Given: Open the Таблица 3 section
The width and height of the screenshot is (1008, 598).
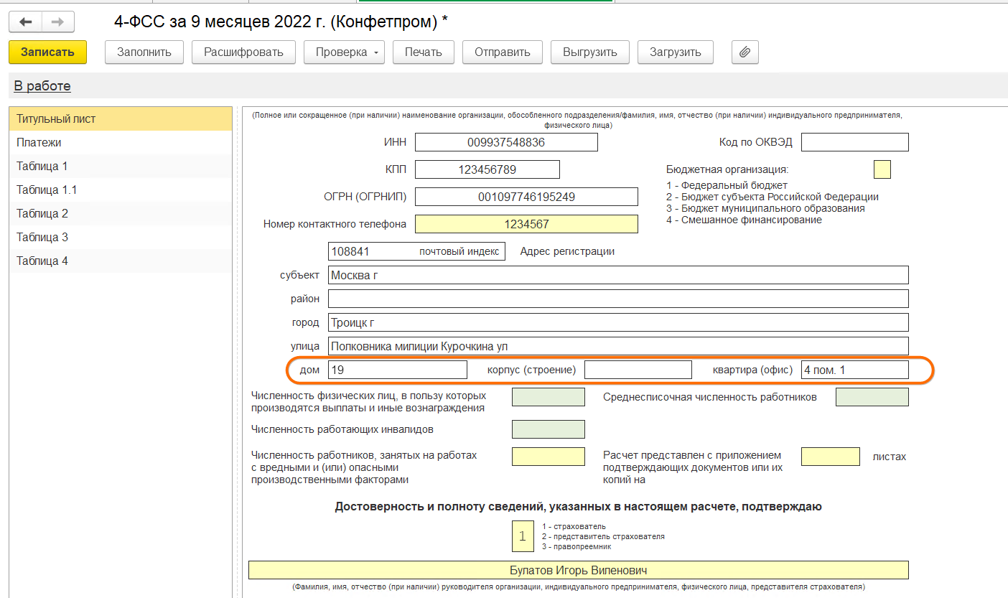Looking at the screenshot, I should coord(121,237).
